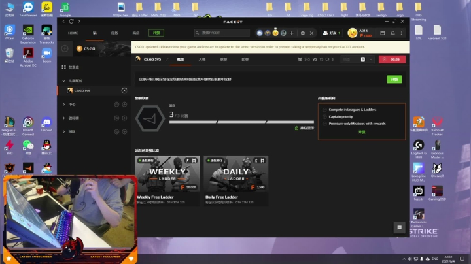Screen dimensions: 471x264
Task: Launch the Zoom desktop shortcut
Action: tap(46, 55)
